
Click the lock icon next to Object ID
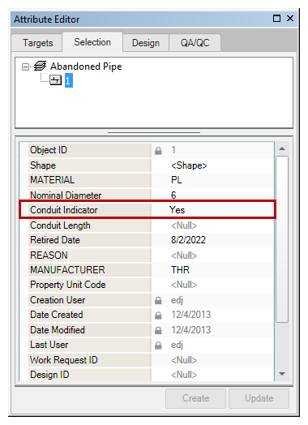pos(158,150)
